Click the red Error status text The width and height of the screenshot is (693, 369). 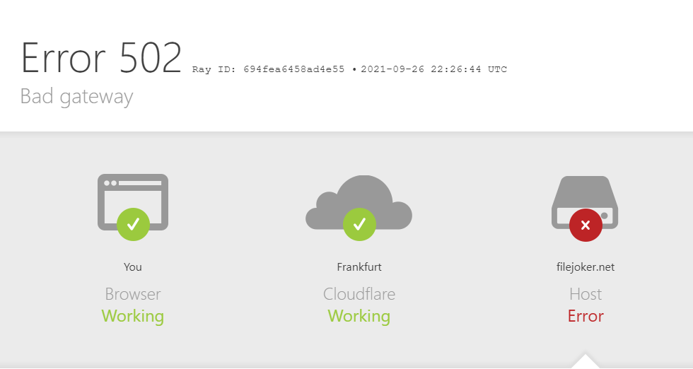tap(586, 316)
